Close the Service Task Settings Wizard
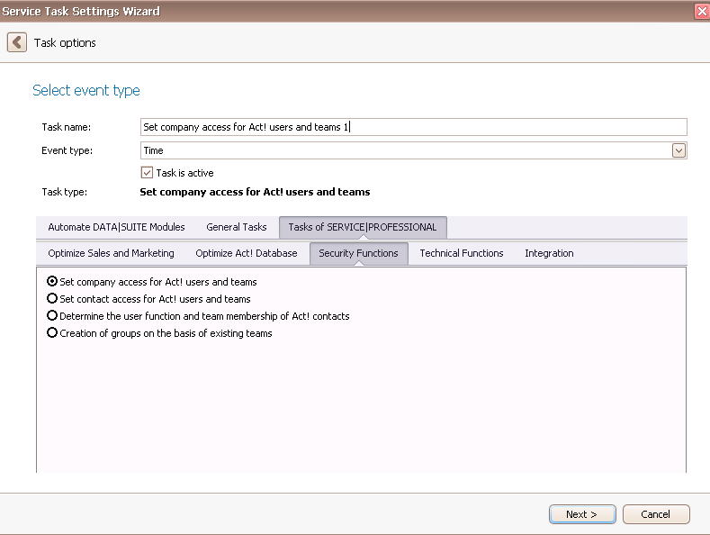The width and height of the screenshot is (710, 535). [702, 12]
